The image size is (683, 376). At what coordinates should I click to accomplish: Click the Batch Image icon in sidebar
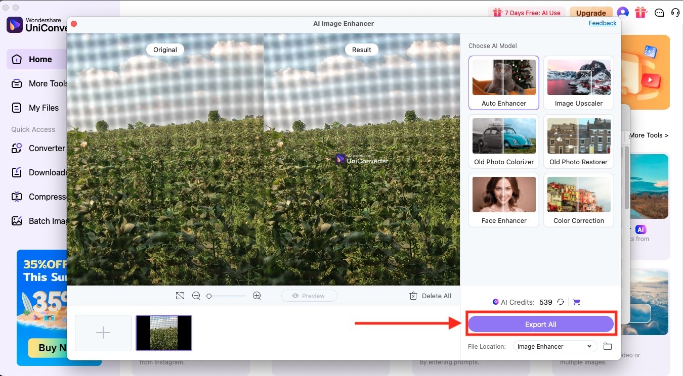tap(17, 221)
